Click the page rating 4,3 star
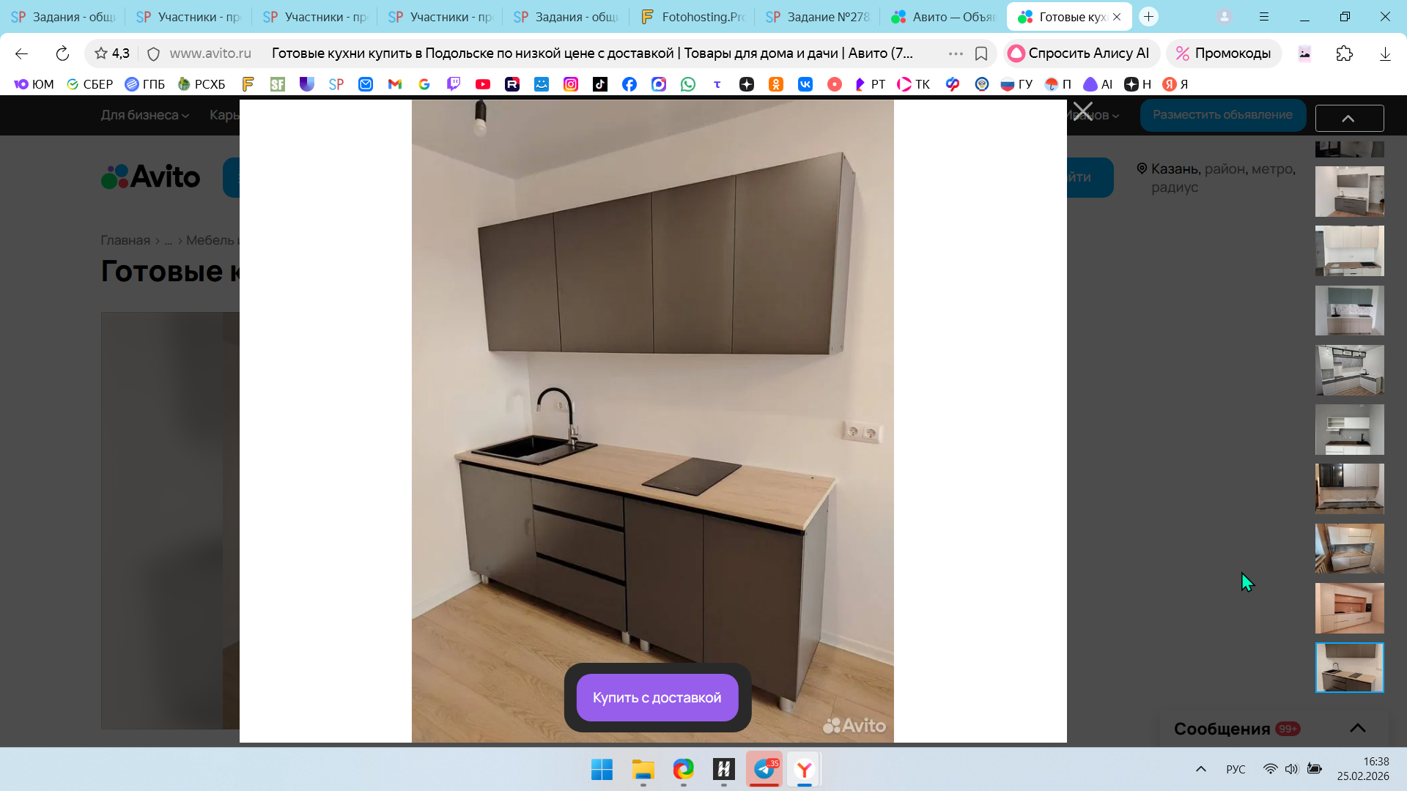Screen dimensions: 1407x791 click(102, 53)
